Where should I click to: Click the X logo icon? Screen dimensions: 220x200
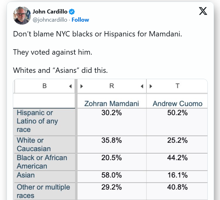[203, 11]
